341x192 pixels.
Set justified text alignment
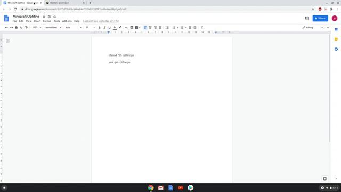click(x=160, y=28)
